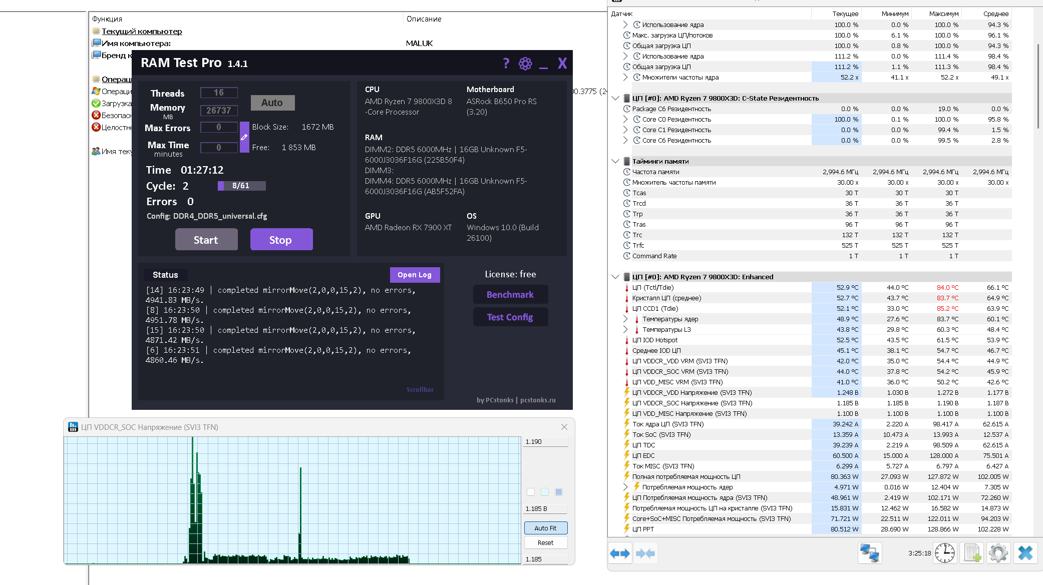The image size is (1043, 585).
Task: Click the Auto Fit graph button
Action: pos(546,528)
